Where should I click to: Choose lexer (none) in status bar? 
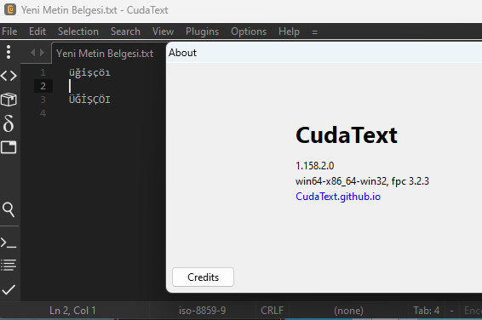click(348, 311)
